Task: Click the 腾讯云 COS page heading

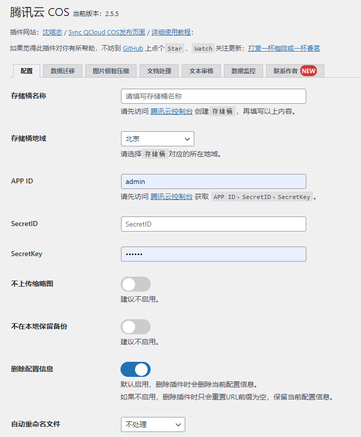Action: coord(40,13)
